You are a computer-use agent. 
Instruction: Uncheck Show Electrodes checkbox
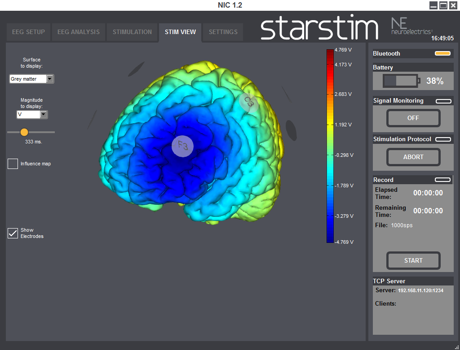tap(13, 233)
